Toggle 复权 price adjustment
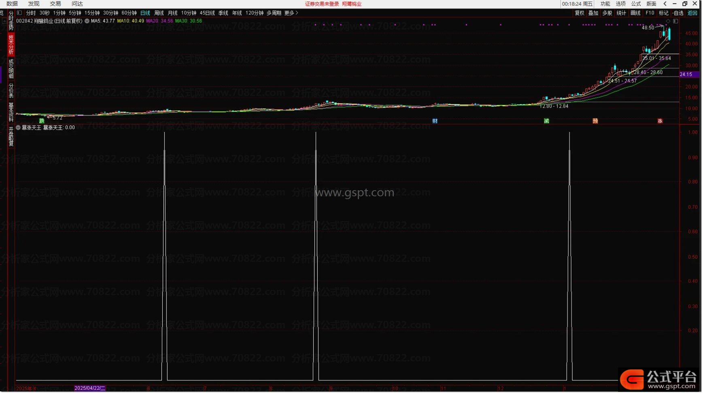 [x=580, y=13]
